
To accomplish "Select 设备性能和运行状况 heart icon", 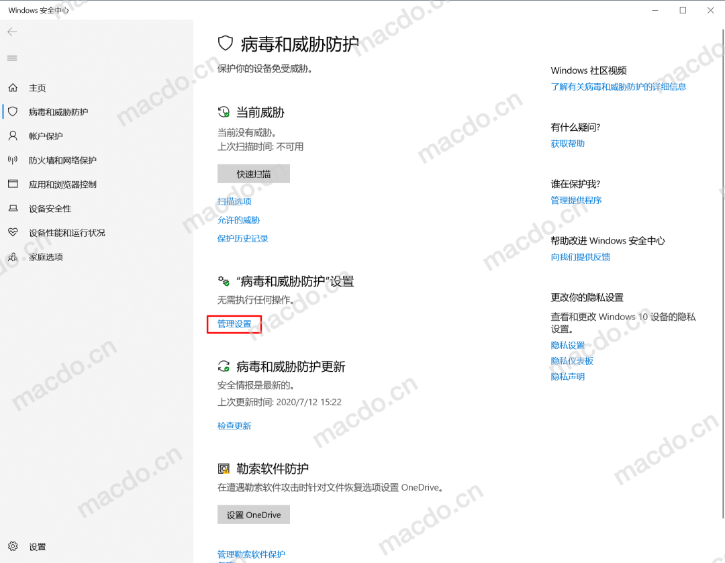I will tap(13, 232).
